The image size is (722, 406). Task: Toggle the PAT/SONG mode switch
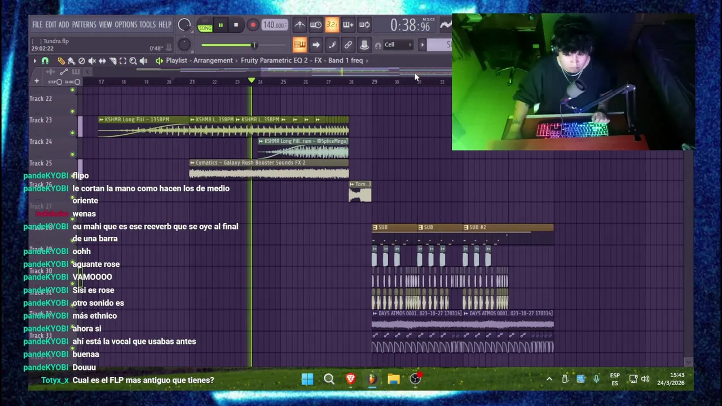[x=205, y=25]
